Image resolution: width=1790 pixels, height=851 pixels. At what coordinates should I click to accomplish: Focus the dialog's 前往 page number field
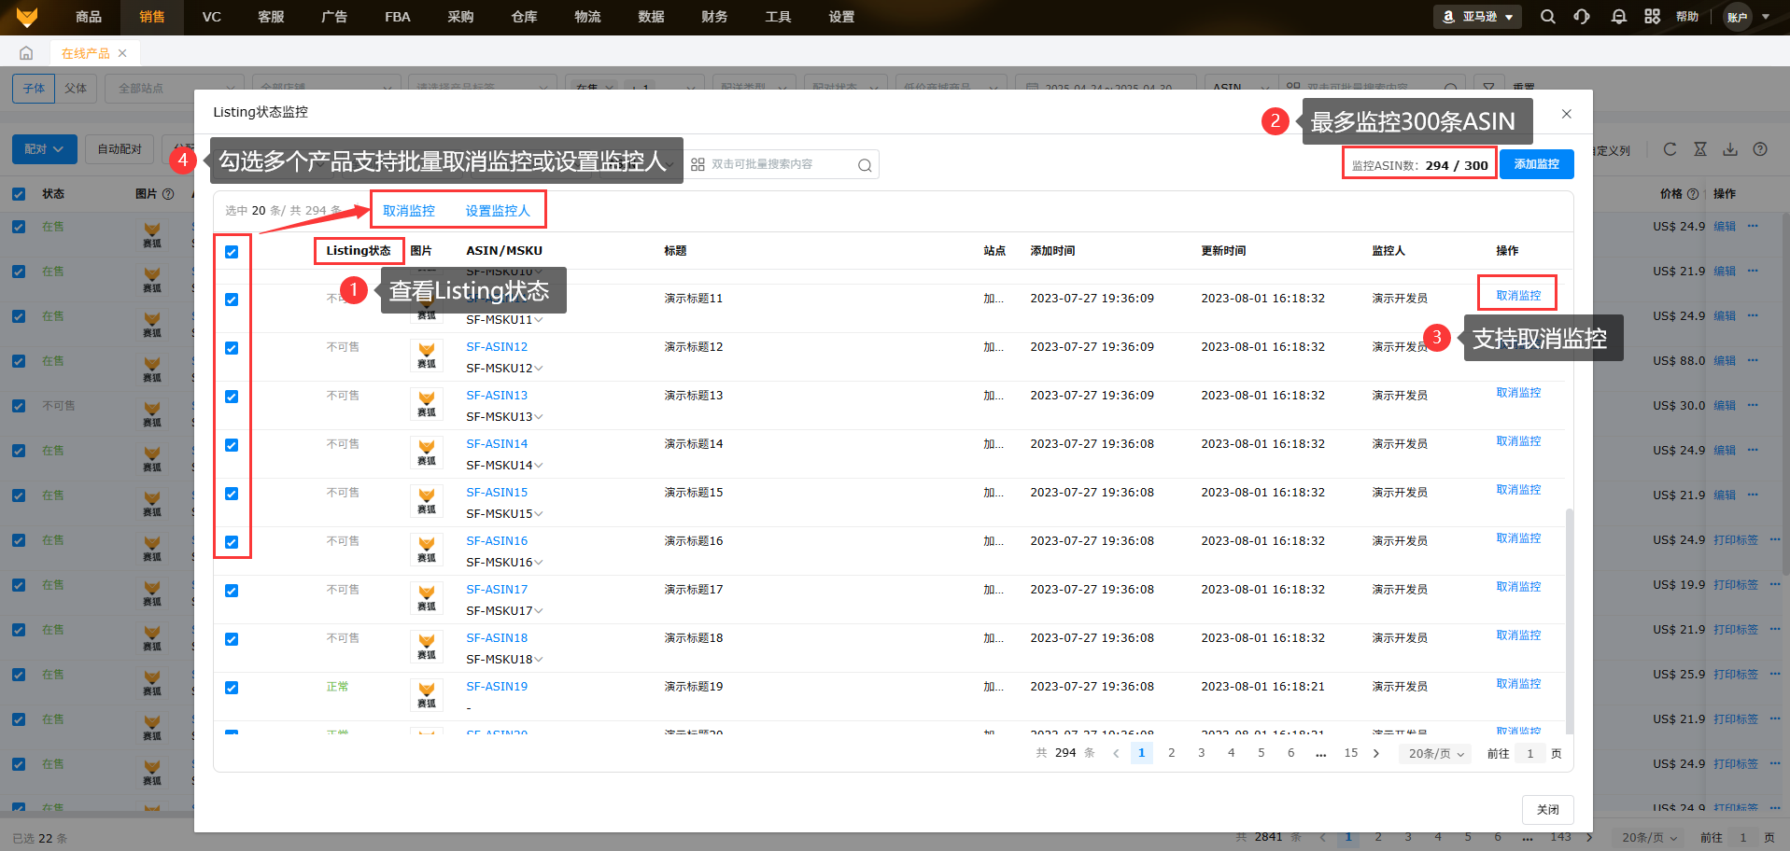[1529, 753]
